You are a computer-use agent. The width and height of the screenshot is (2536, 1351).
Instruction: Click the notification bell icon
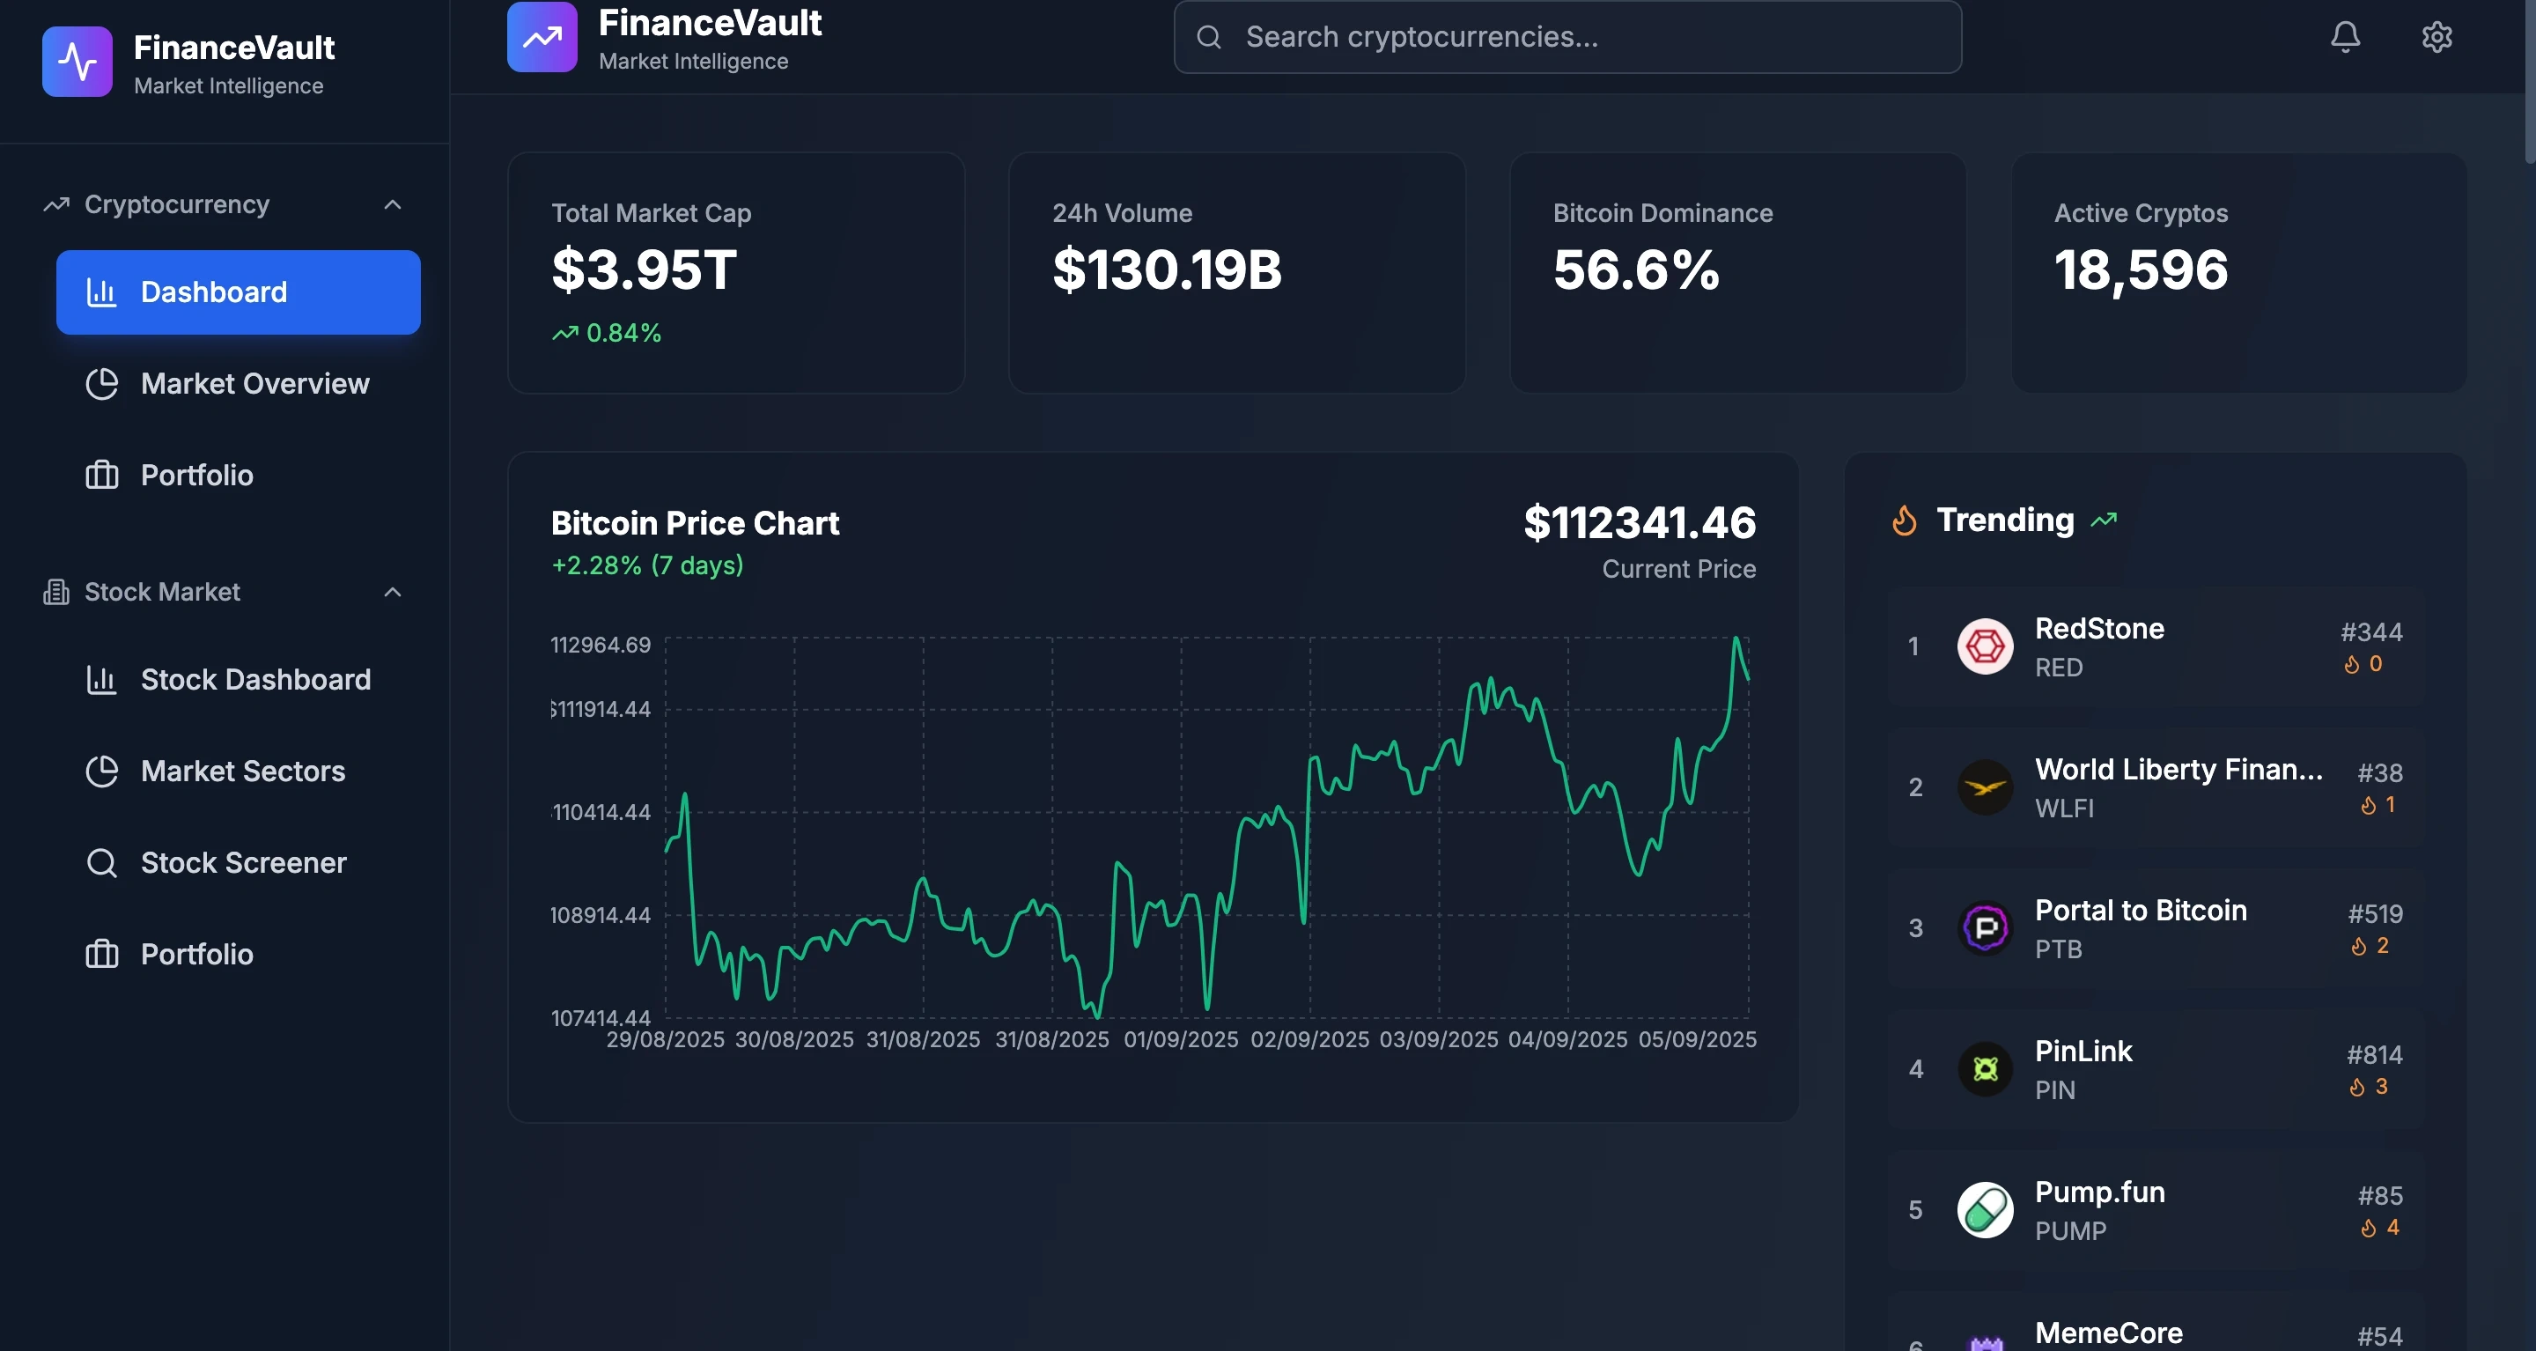point(2345,36)
